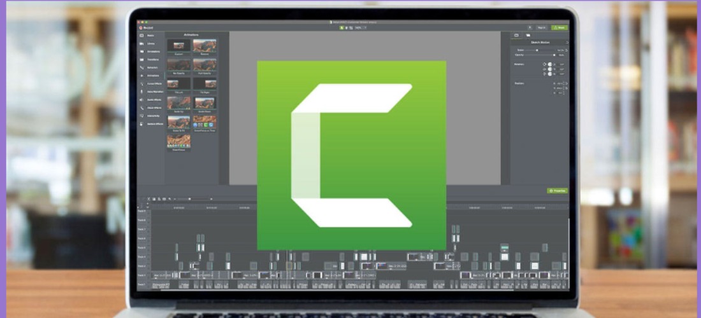Click the Record button
Screen dimensions: 701x318
[146, 27]
